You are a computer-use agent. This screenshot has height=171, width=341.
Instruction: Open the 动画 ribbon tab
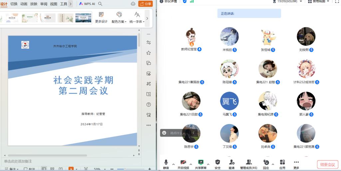pyautogui.click(x=24, y=4)
